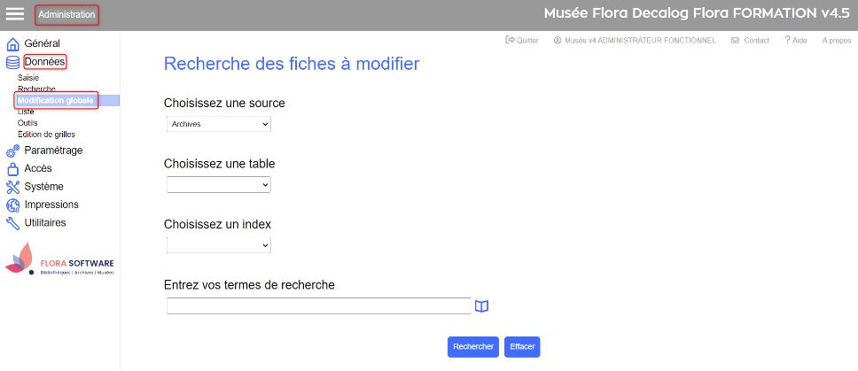Focus the search terms input field

[318, 305]
